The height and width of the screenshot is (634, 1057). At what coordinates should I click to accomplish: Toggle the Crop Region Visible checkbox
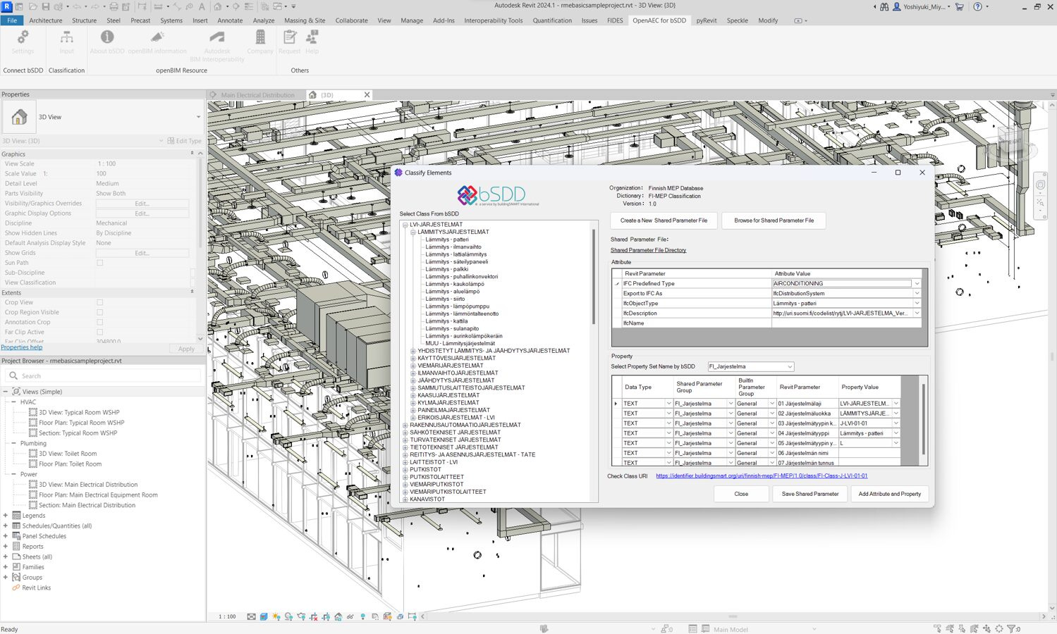(x=99, y=312)
